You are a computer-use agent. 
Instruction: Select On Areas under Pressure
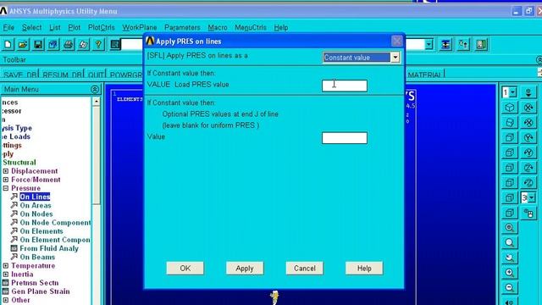tap(36, 205)
